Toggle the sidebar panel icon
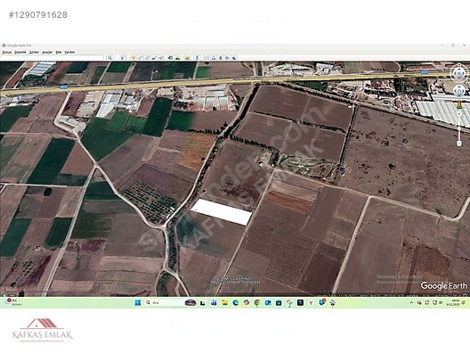470x353 pixels. click(122, 58)
